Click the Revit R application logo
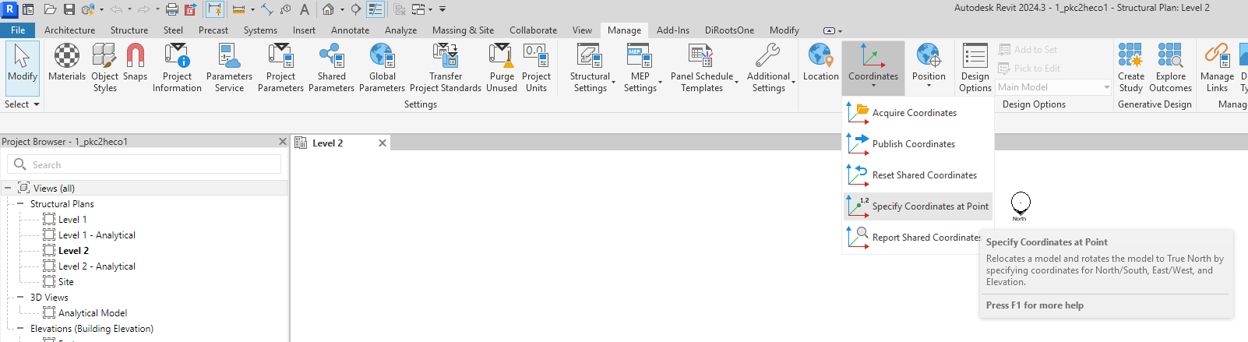This screenshot has height=342, width=1248. [x=10, y=9]
